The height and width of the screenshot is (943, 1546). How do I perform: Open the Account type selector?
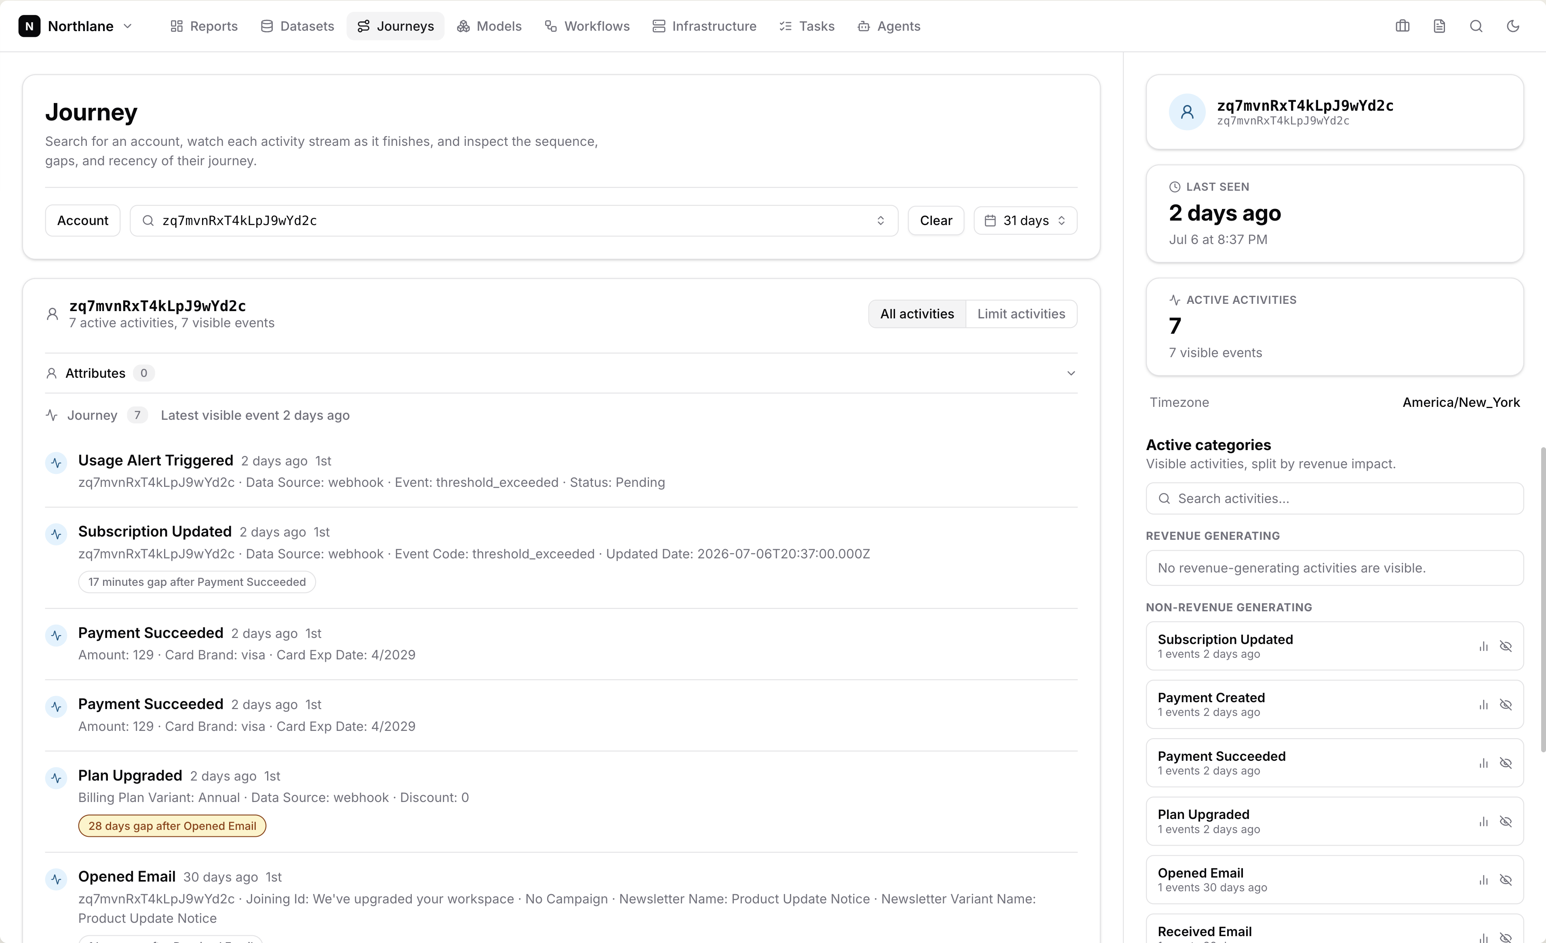click(83, 221)
